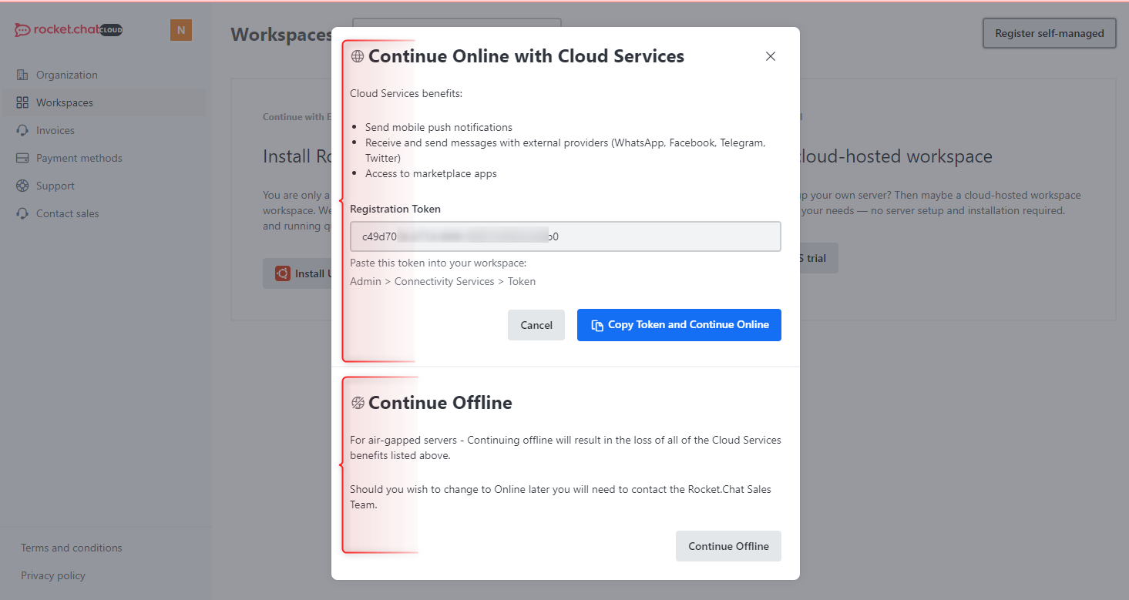Click the copy icon in Copy Token button

597,325
